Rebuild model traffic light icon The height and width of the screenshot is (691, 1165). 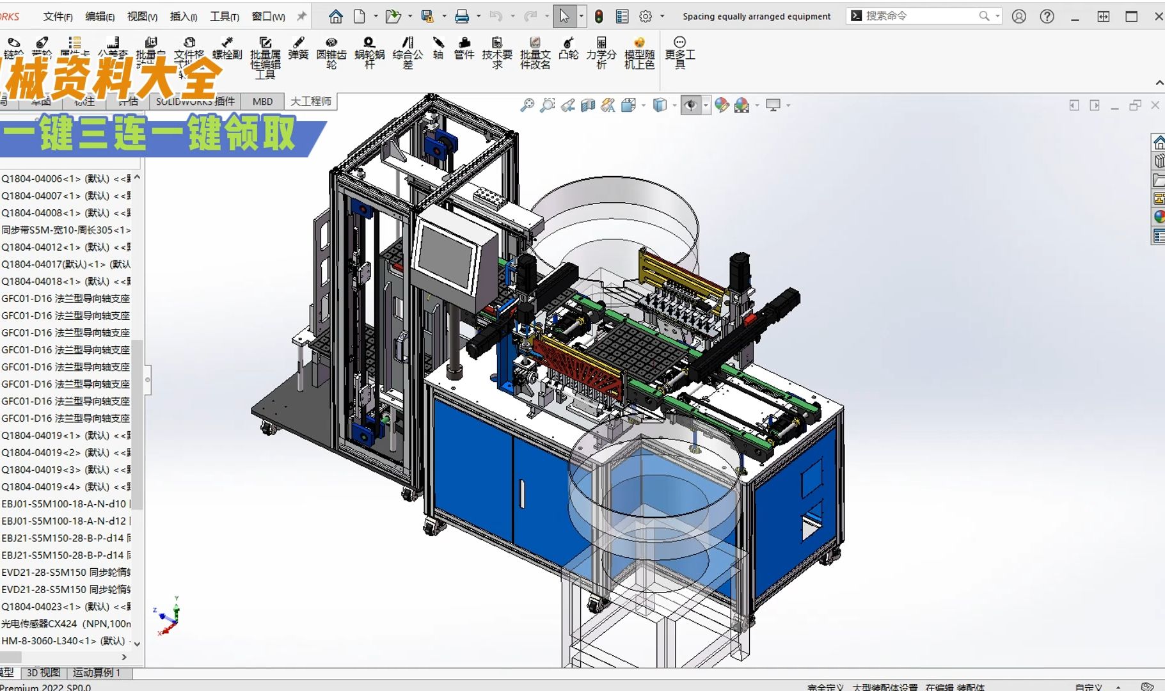tap(599, 16)
